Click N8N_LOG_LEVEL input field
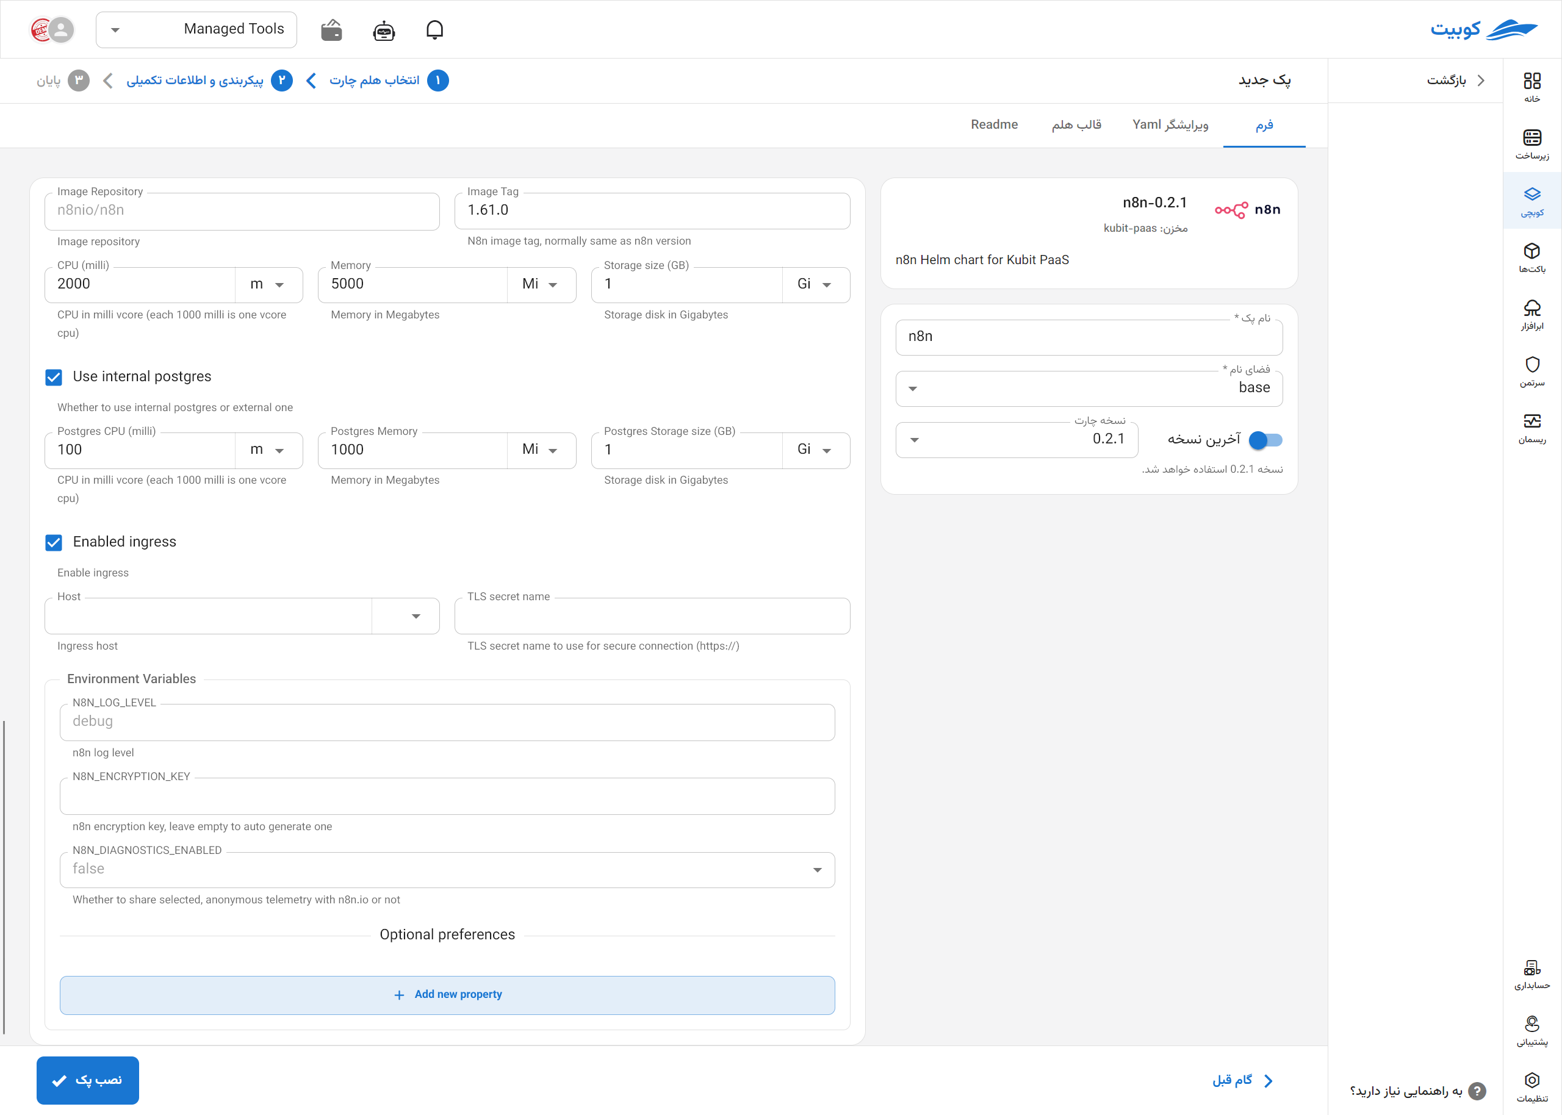 [x=447, y=722]
